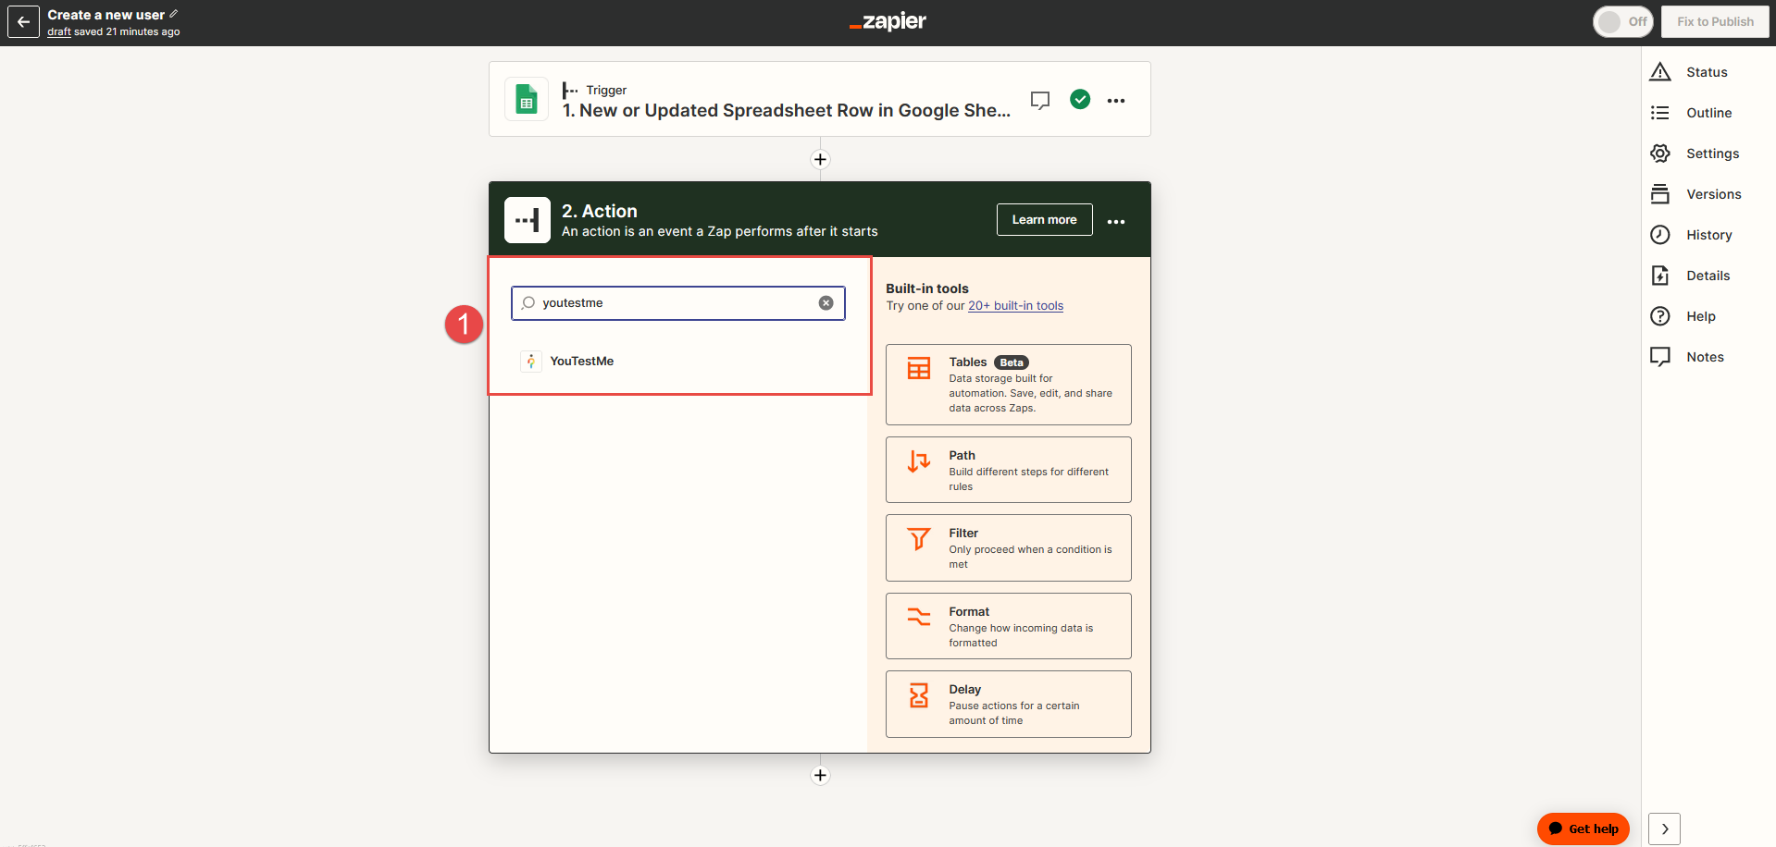Edit Zap name with pencil icon
Viewport: 1776px width, 847px height.
(173, 14)
